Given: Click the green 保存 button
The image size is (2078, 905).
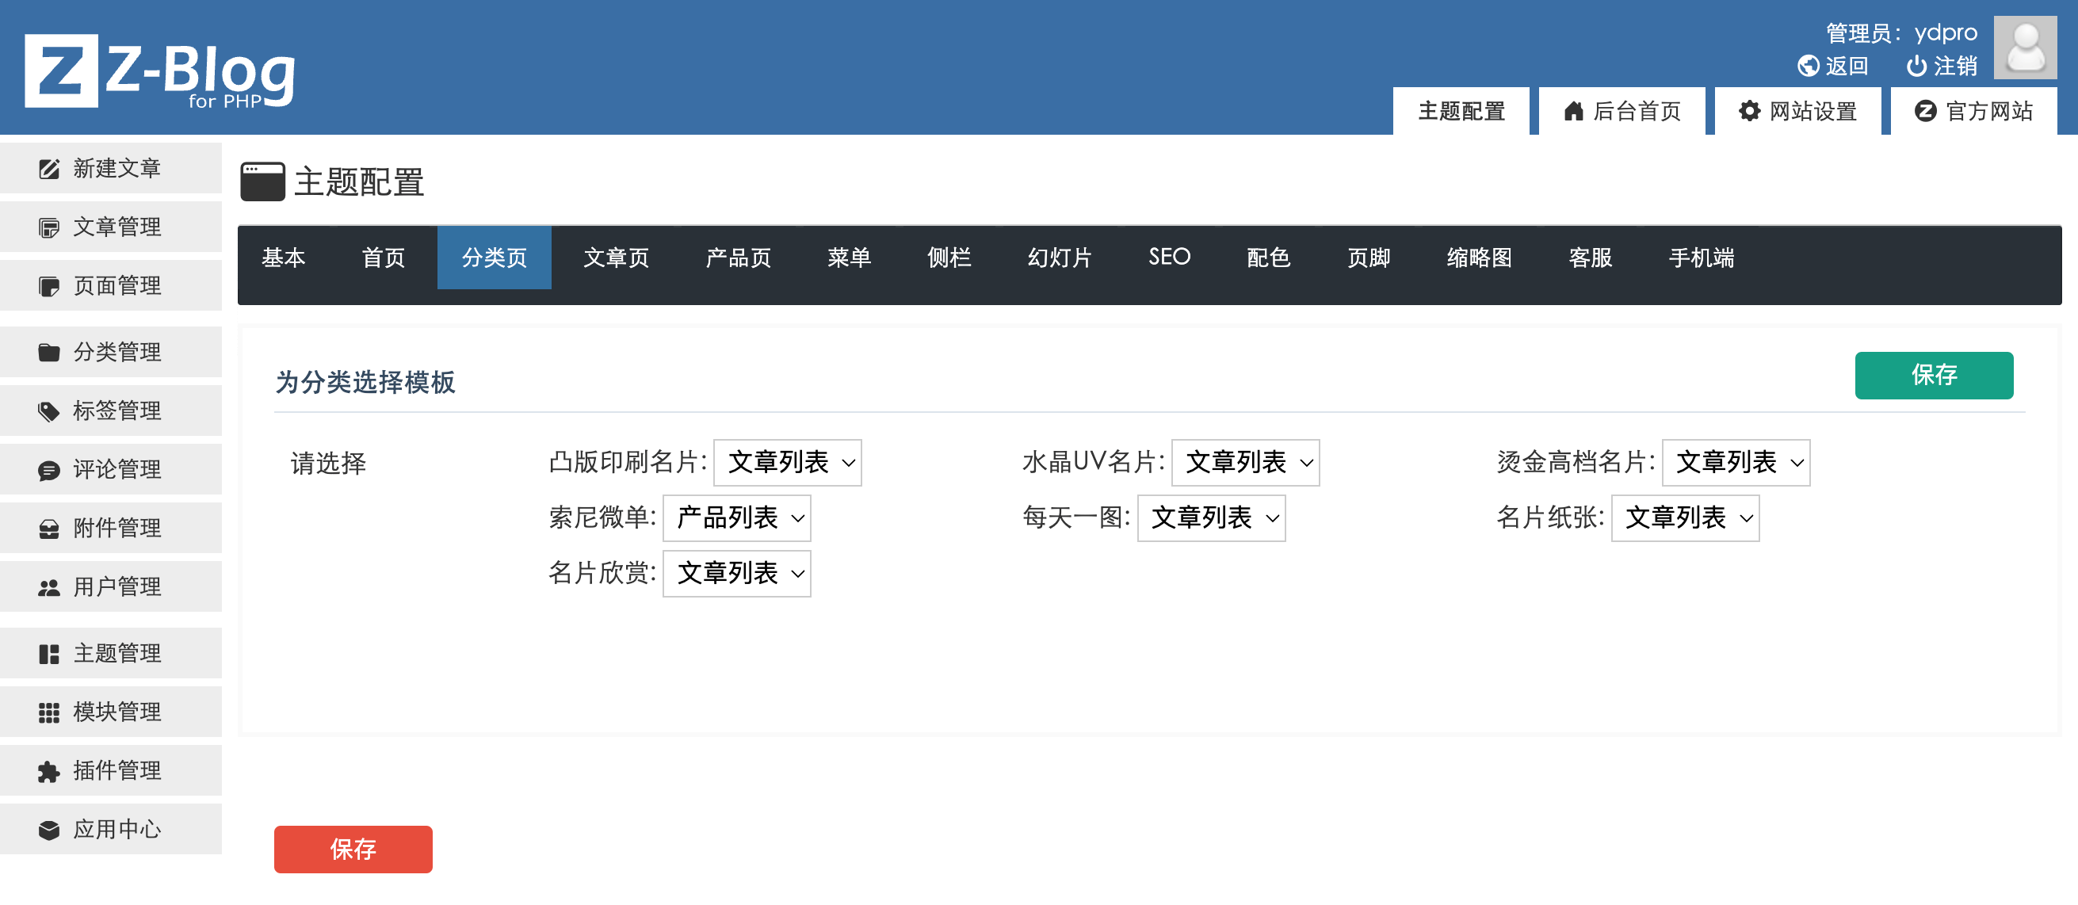Looking at the screenshot, I should coord(1933,375).
